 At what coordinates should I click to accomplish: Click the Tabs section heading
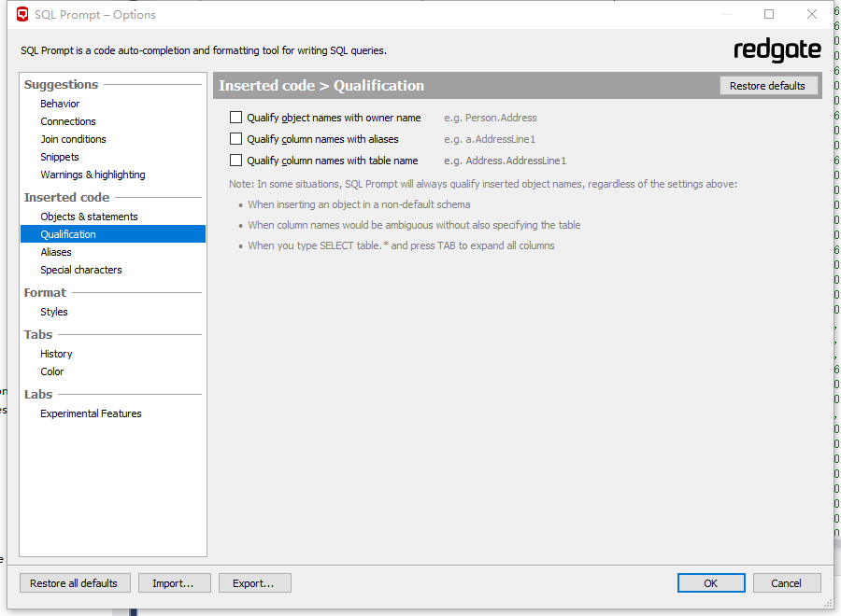click(38, 334)
